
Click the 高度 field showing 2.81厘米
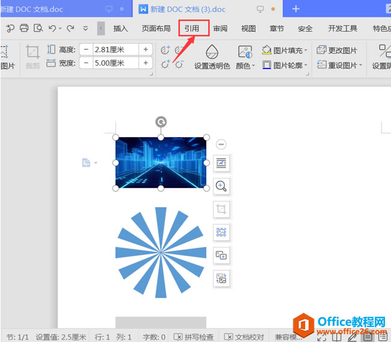[x=115, y=49]
